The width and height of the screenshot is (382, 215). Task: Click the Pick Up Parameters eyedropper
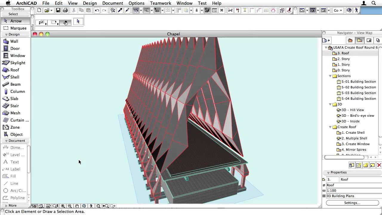coord(120,10)
